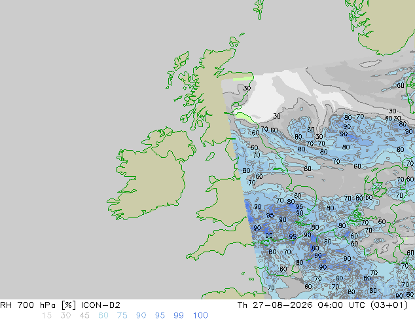Pick the 45 legend entry
This screenshot has width=415, height=321.
pyautogui.click(x=84, y=316)
